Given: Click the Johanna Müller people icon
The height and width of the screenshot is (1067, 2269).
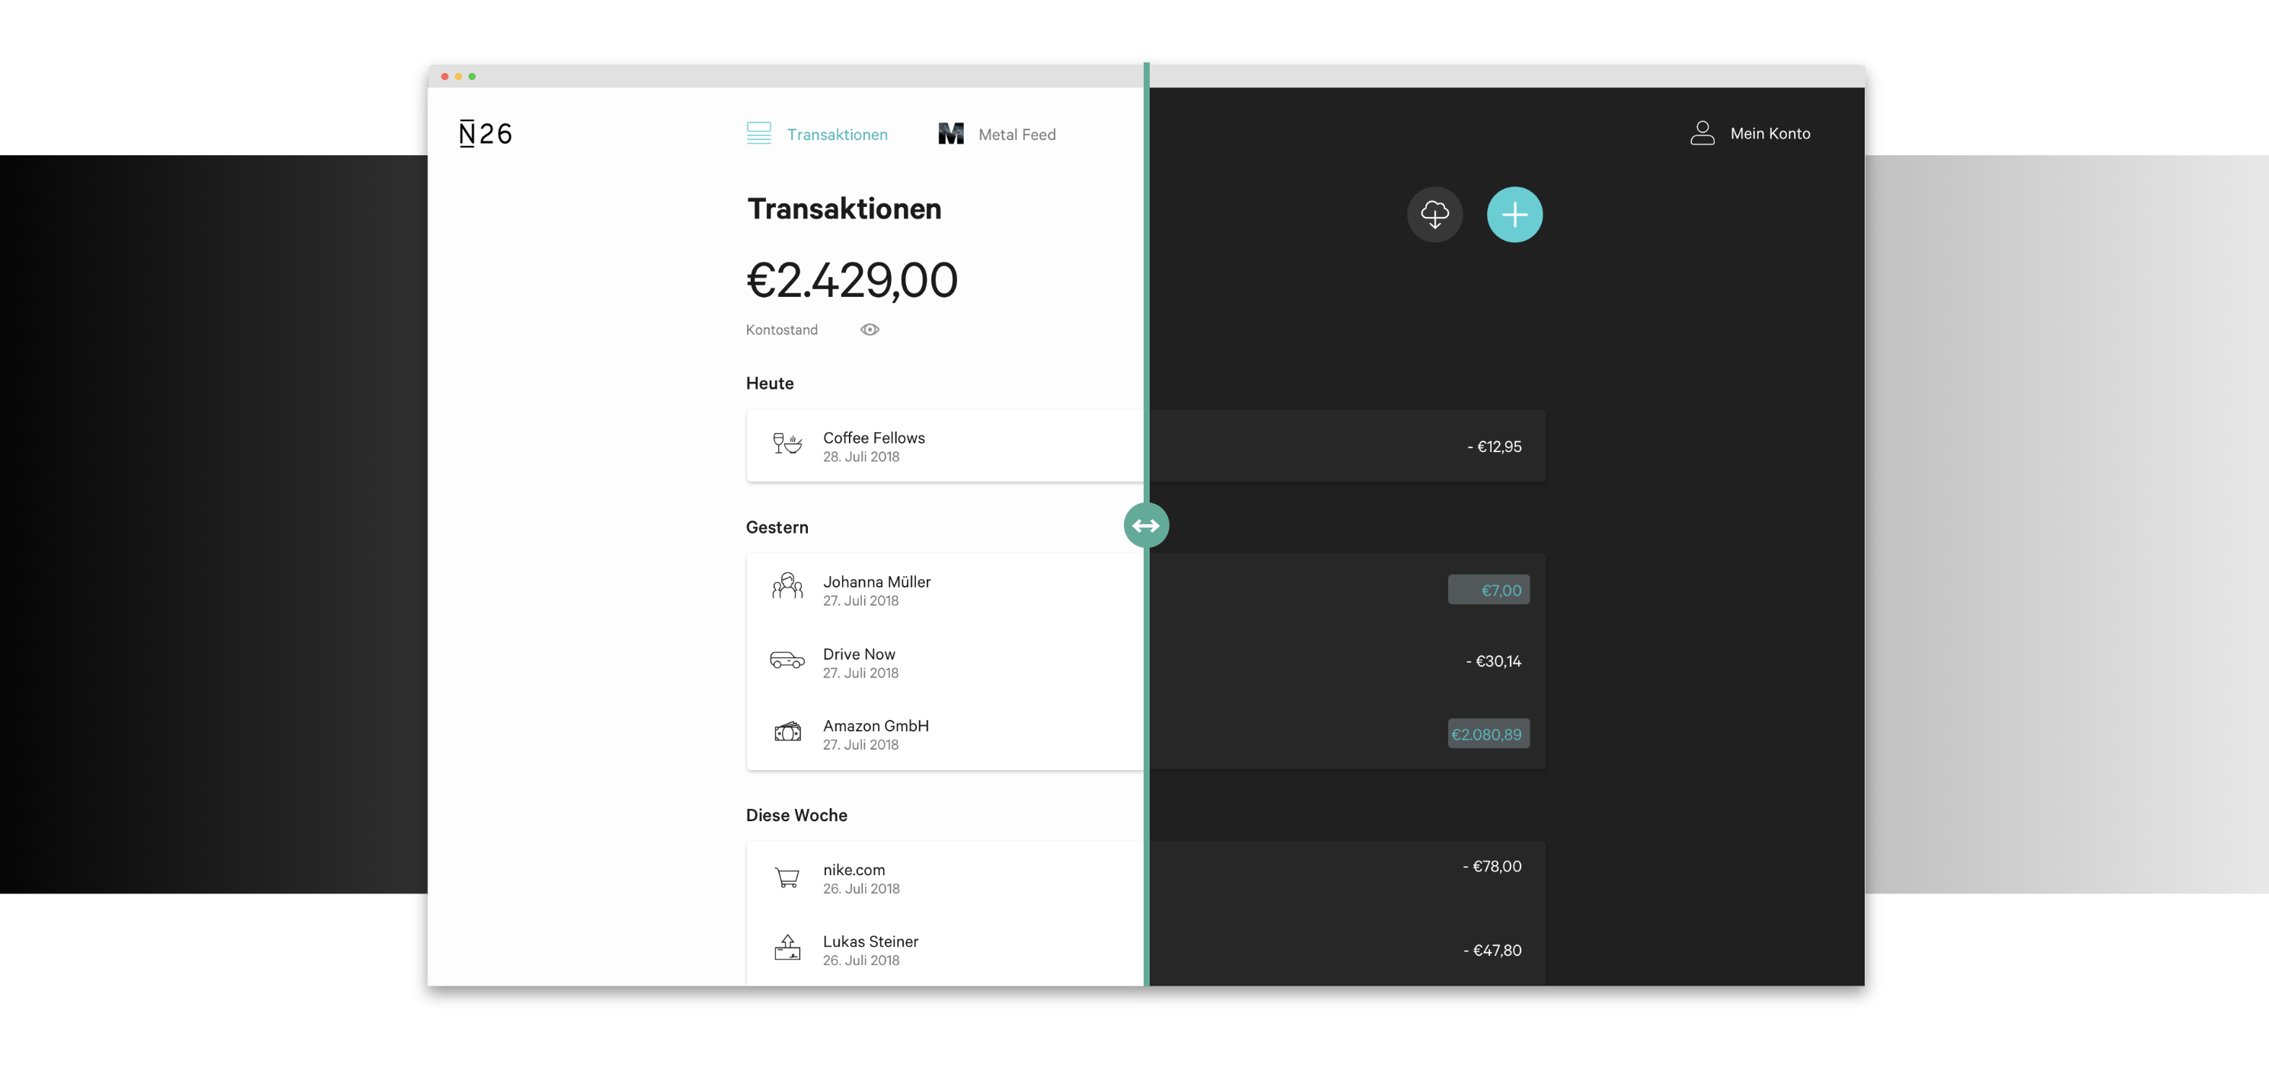Looking at the screenshot, I should click(786, 587).
